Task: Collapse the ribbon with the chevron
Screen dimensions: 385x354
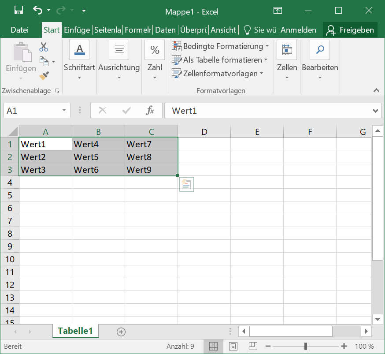Action: click(x=376, y=90)
